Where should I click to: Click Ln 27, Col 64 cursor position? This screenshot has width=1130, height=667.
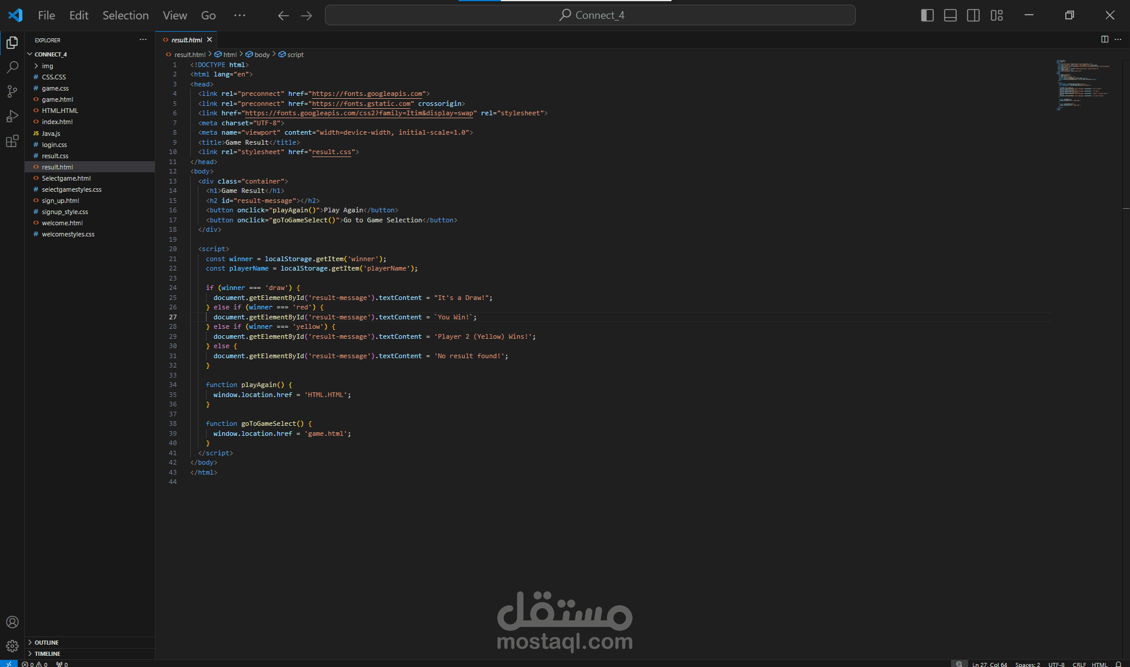[989, 664]
